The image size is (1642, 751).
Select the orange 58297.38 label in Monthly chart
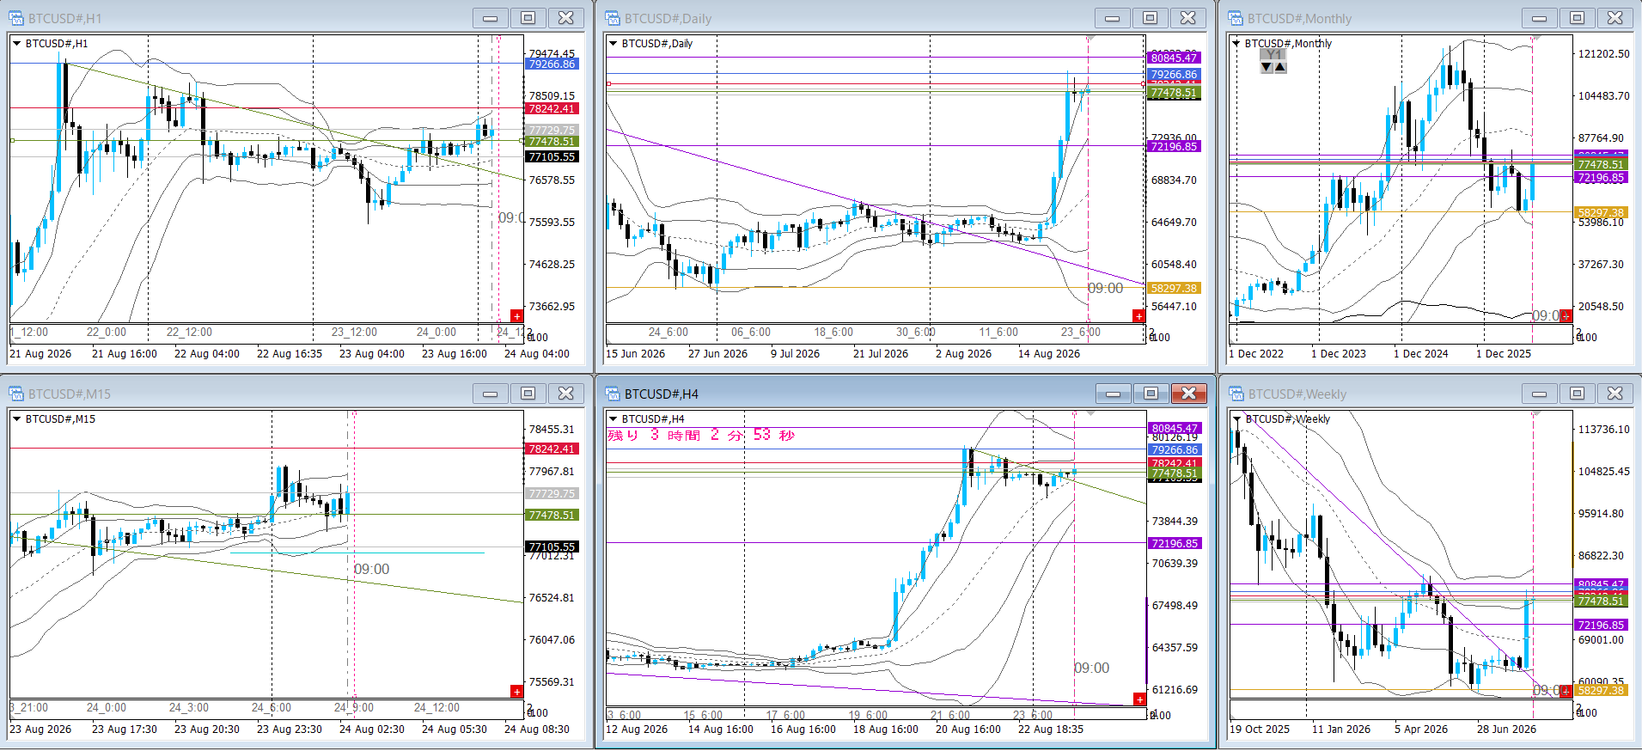coord(1601,213)
